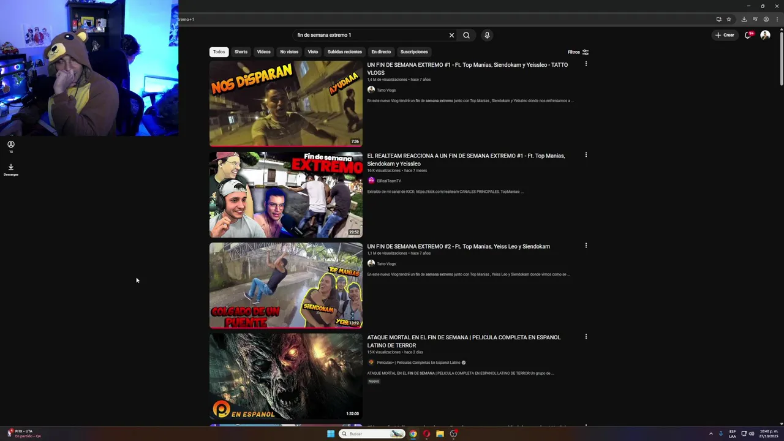This screenshot has height=441, width=784.
Task: Open title UN FIN DE SEMANA EXTREMO #1
Action: tap(467, 69)
